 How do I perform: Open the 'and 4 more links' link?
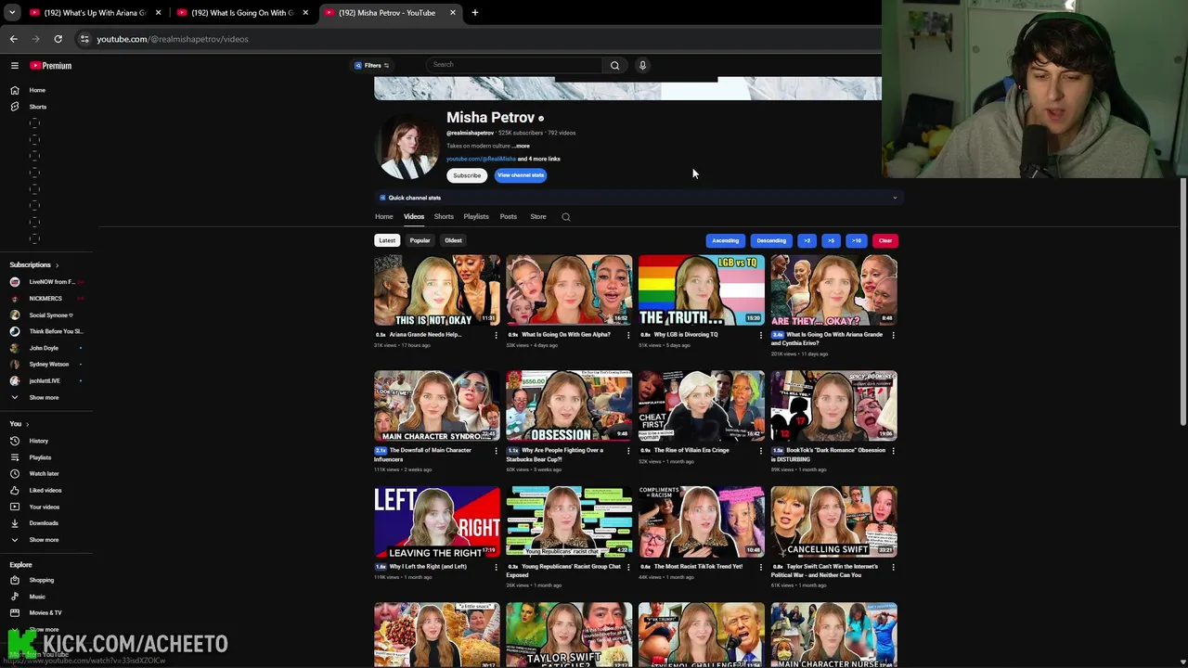[x=539, y=159]
